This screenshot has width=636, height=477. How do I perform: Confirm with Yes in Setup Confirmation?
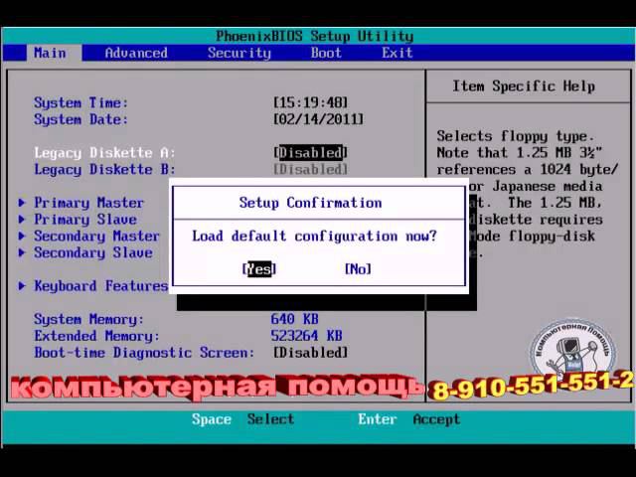259,269
